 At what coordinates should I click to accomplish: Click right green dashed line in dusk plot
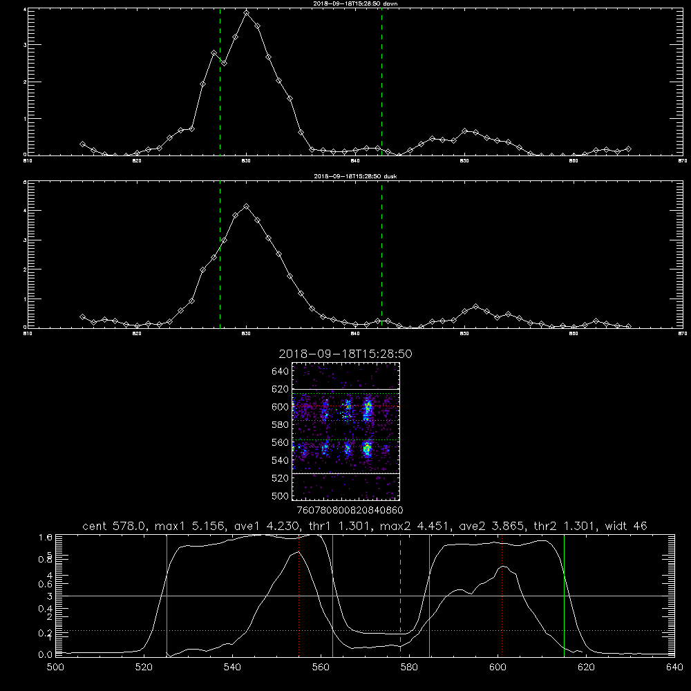pyautogui.click(x=381, y=254)
